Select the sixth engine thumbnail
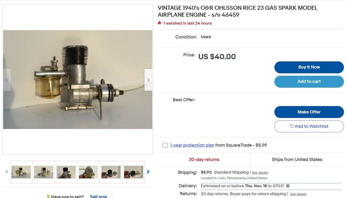The height and width of the screenshot is (198, 348). click(x=133, y=172)
